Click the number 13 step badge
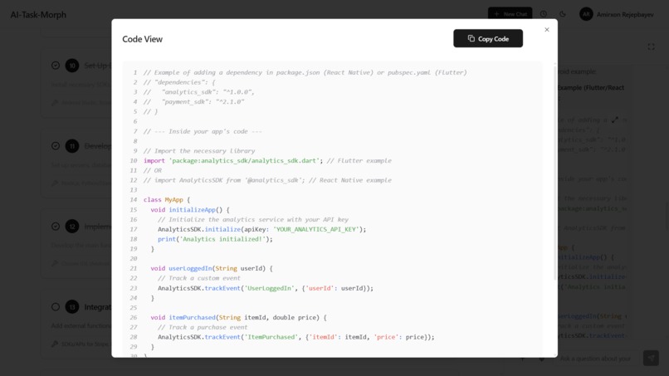669x376 pixels. tap(72, 307)
